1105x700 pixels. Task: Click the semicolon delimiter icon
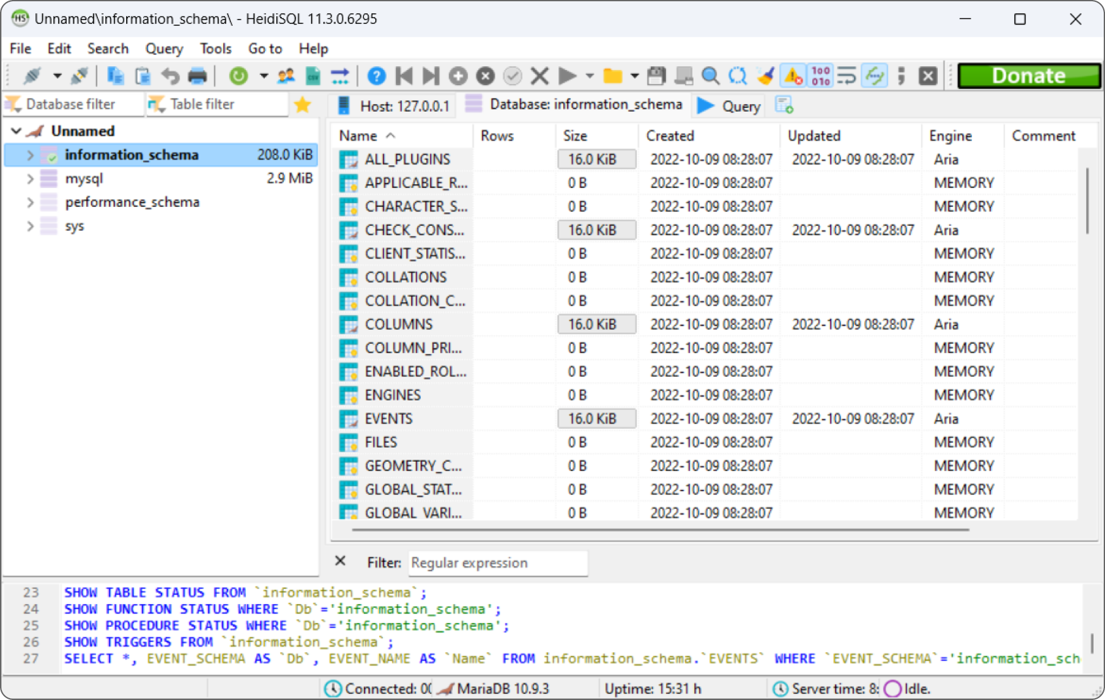click(901, 76)
